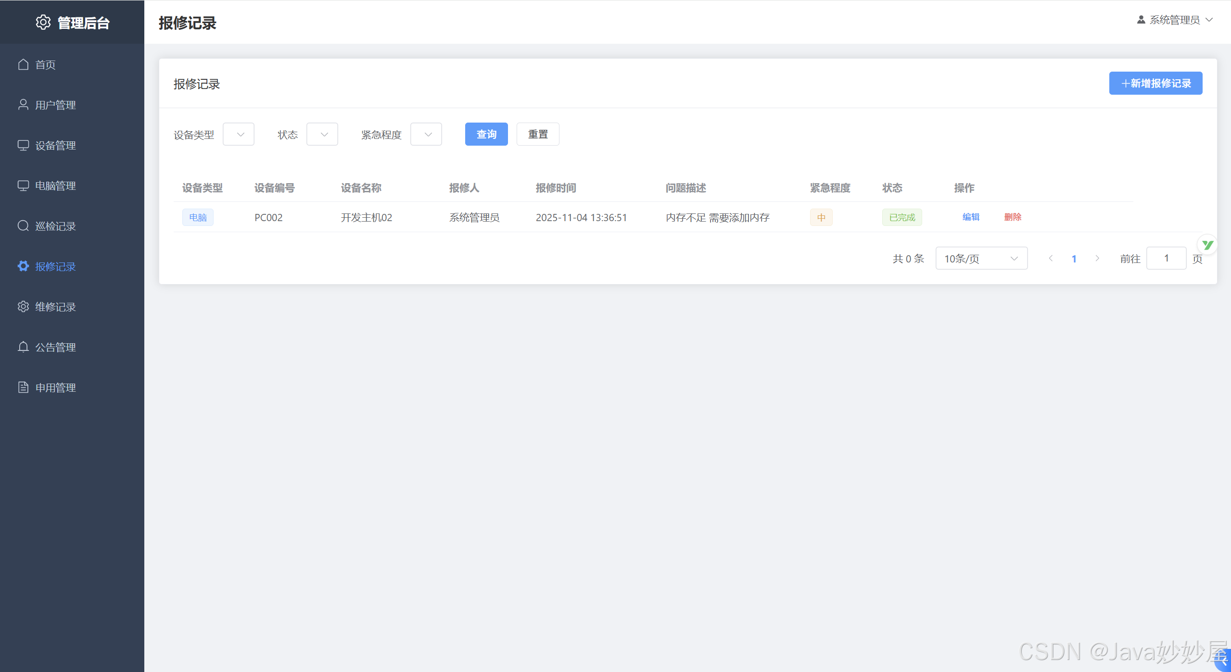Image resolution: width=1231 pixels, height=672 pixels.
Task: Click the 开发主机02 device name cell
Action: tap(367, 218)
